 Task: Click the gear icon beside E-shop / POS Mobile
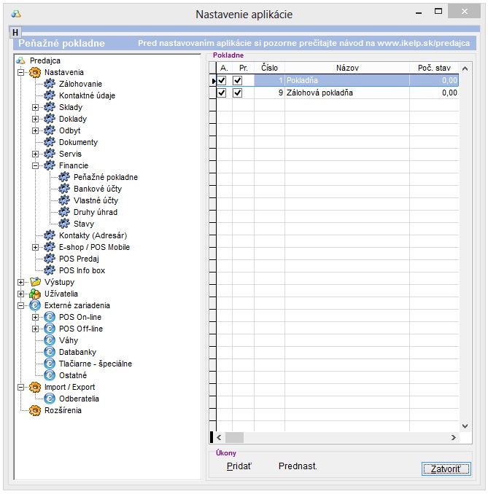pos(50,247)
